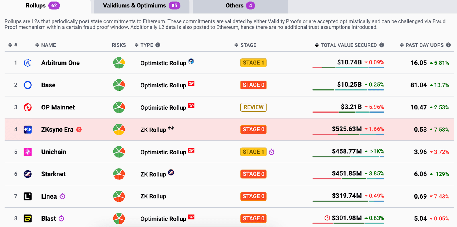Click OP stack badge in Base row

[x=191, y=83]
